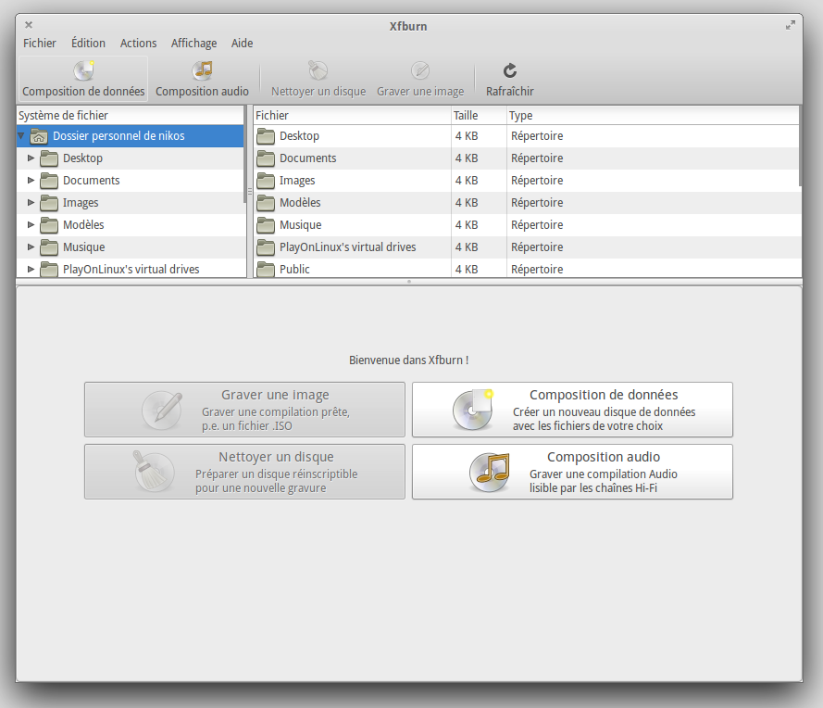Click the file list vertical scrollbar
The height and width of the screenshot is (708, 823).
(800, 146)
